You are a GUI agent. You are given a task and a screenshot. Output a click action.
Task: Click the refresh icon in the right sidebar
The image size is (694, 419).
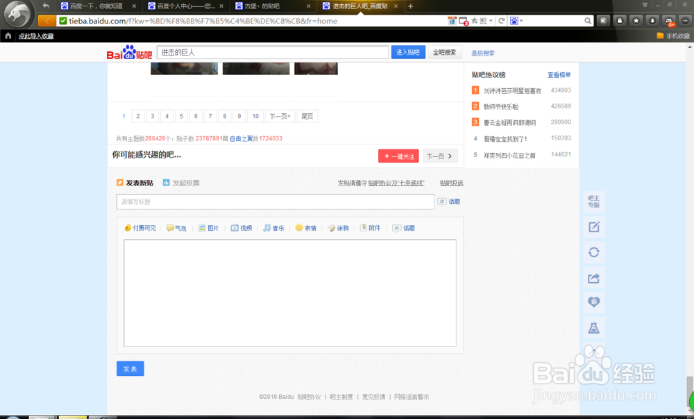point(593,252)
